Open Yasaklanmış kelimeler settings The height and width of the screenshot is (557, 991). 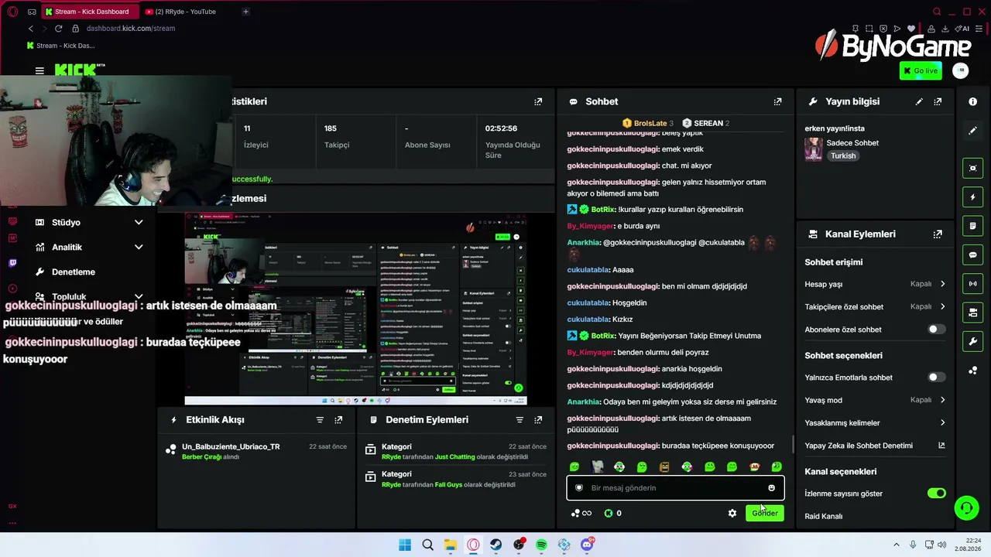pyautogui.click(x=875, y=423)
